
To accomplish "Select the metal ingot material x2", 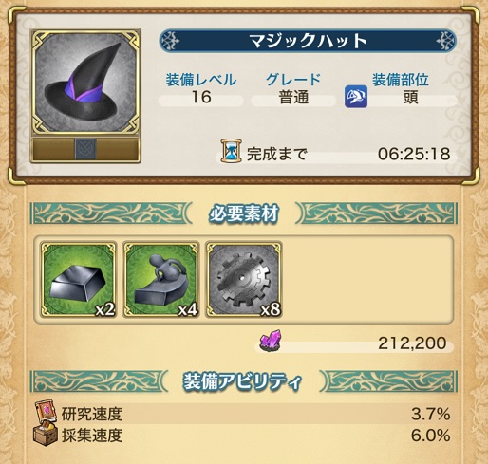I will (x=78, y=280).
